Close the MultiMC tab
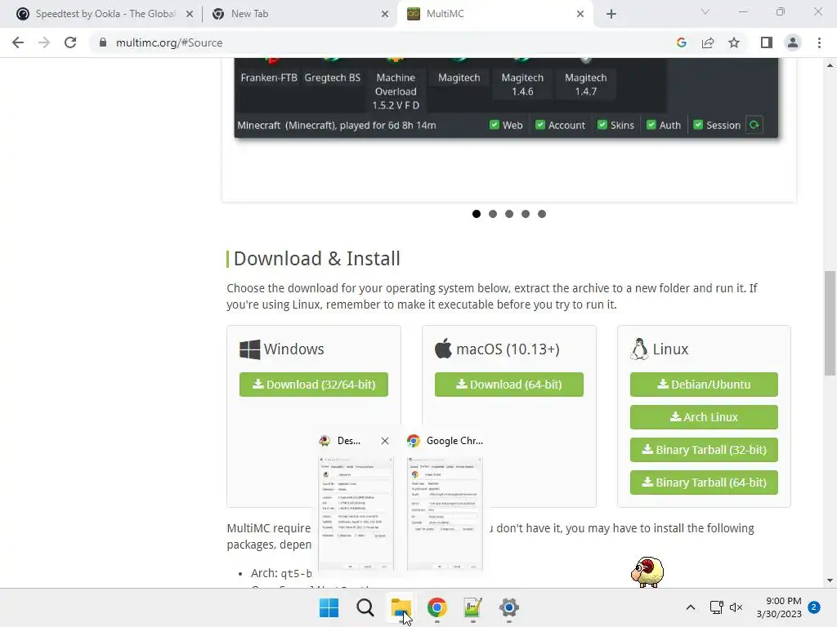The height and width of the screenshot is (627, 837). (x=580, y=14)
